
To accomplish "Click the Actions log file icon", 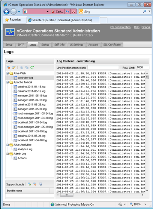I will [x=15, y=158].
